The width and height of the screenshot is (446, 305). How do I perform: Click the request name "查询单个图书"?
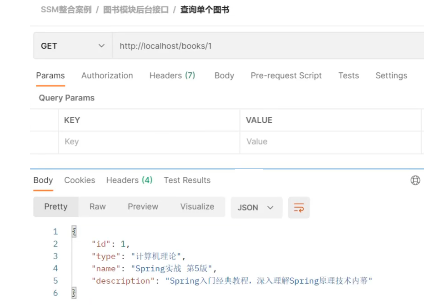[205, 10]
